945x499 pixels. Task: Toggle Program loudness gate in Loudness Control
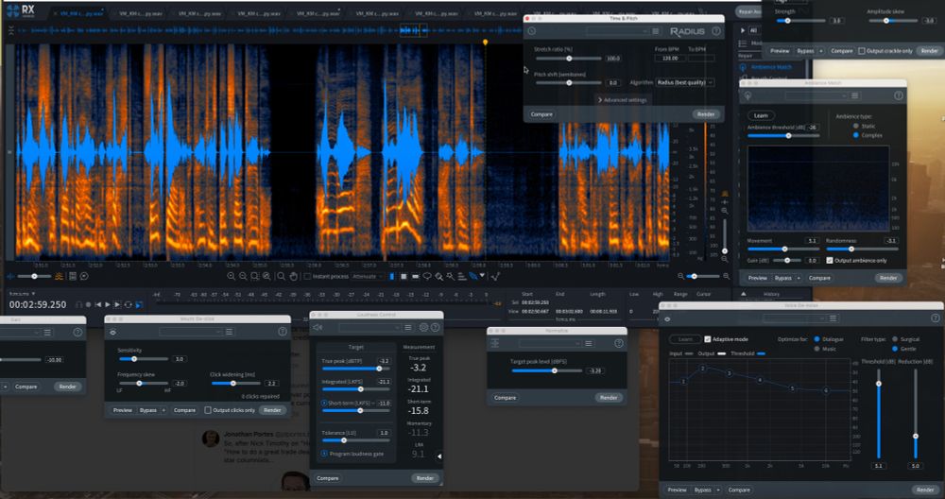324,454
